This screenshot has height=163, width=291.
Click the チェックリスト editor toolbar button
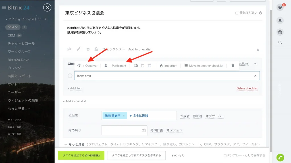pos(114,49)
